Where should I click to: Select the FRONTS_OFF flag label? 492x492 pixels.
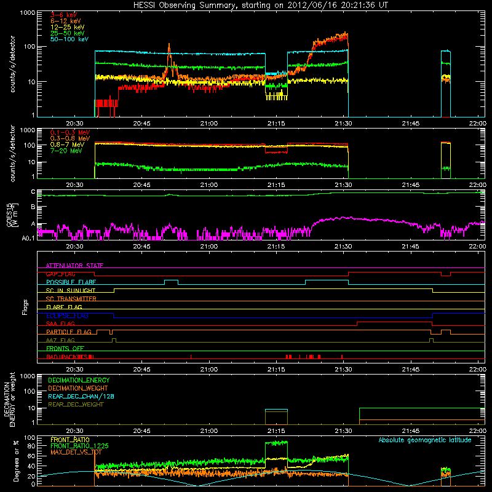point(65,348)
